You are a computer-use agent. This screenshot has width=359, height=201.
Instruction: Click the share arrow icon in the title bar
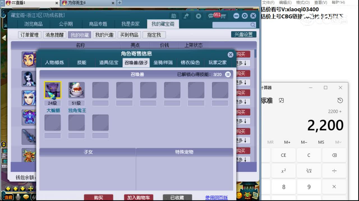tap(186, 16)
